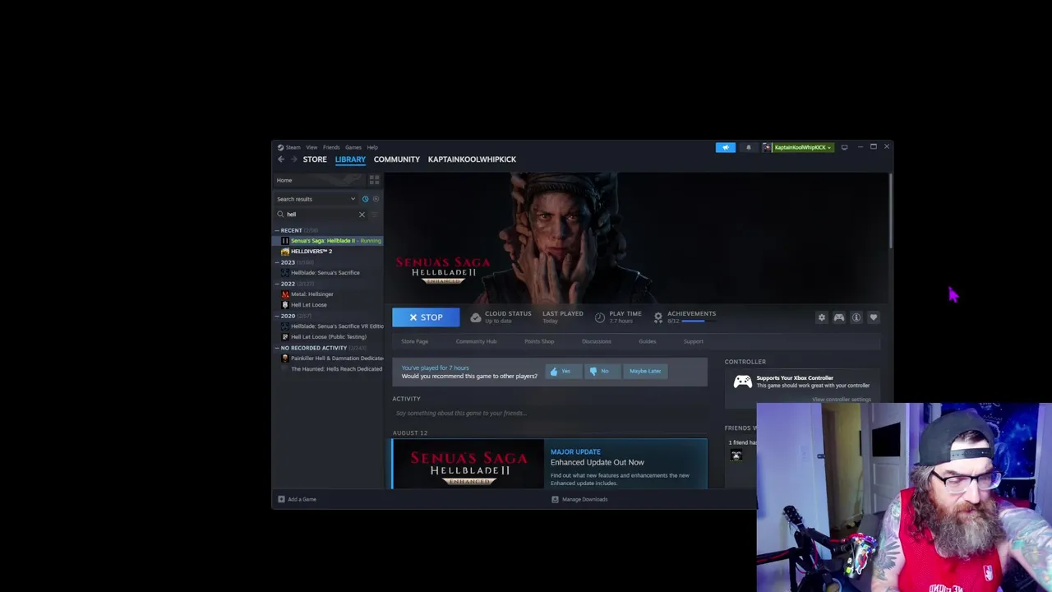Open game settings gear icon
The width and height of the screenshot is (1052, 592).
[x=821, y=317]
